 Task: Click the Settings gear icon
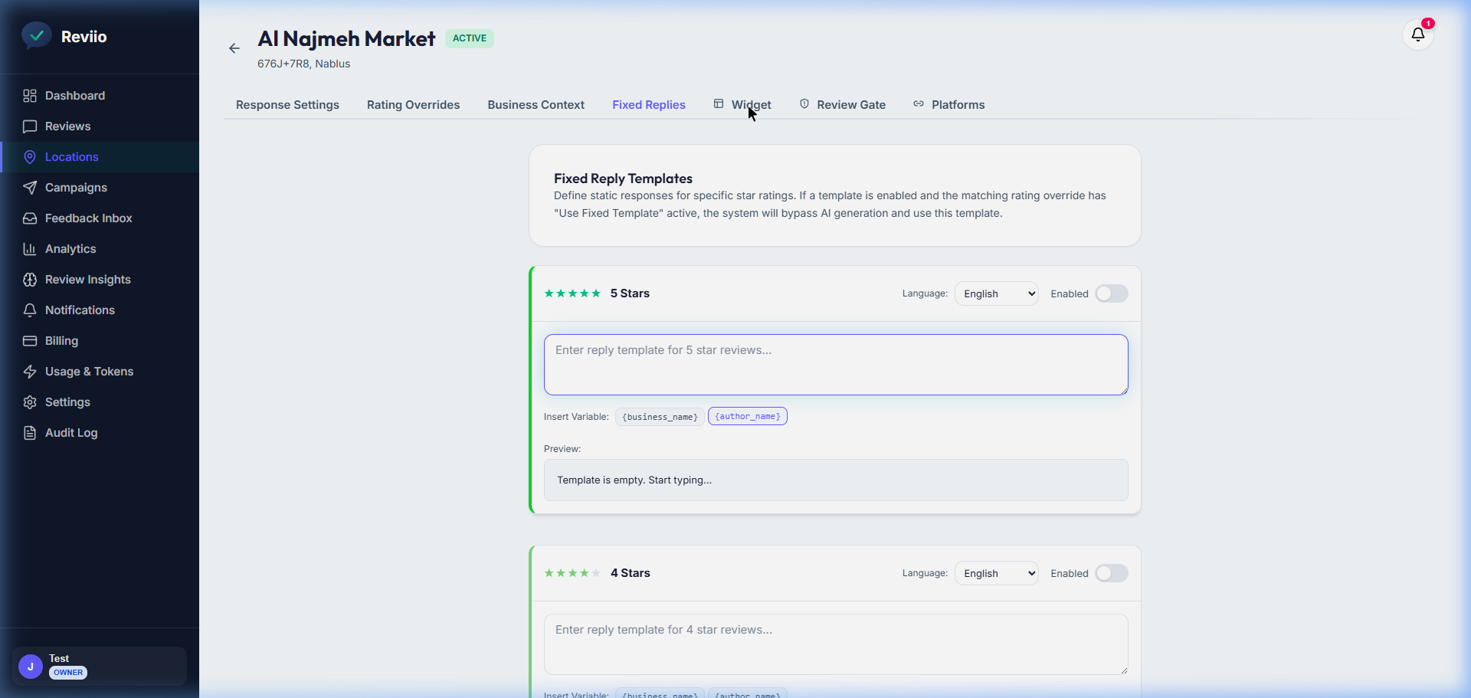[x=30, y=402]
